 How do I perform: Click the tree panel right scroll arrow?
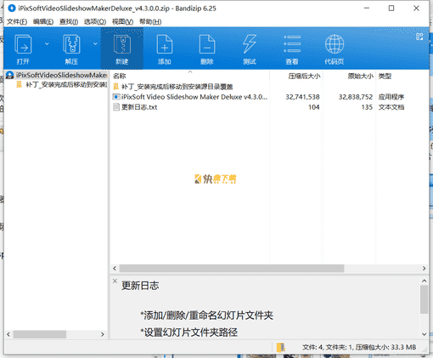pyautogui.click(x=103, y=334)
